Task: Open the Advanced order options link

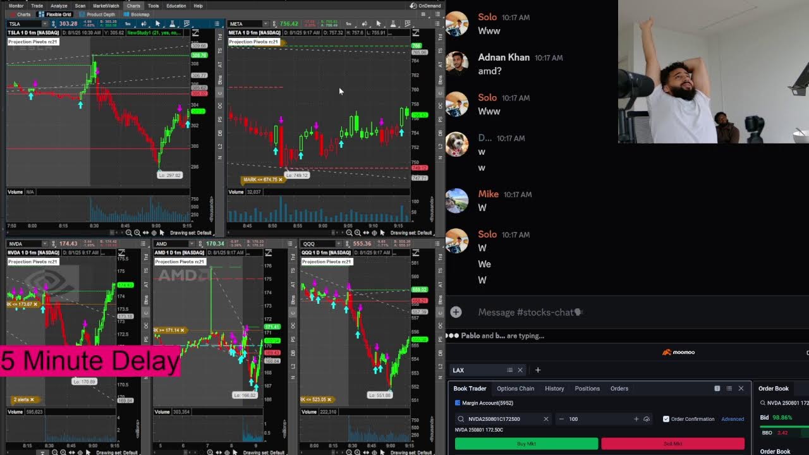Action: [733, 419]
